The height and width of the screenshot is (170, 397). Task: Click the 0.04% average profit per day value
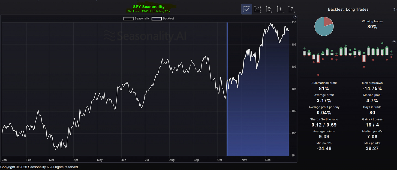tap(324, 113)
